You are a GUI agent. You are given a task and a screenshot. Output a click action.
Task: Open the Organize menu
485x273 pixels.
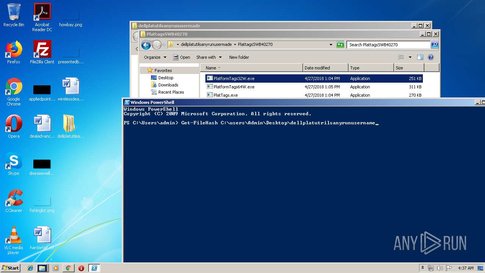[x=155, y=57]
